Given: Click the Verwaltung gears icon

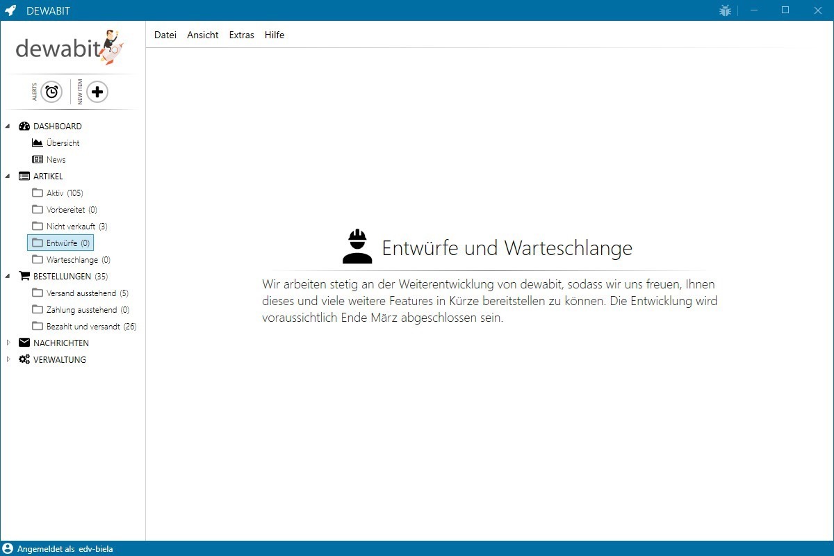Looking at the screenshot, I should (24, 360).
